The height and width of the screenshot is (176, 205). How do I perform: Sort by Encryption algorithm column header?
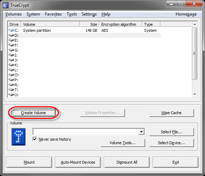[x=120, y=24]
